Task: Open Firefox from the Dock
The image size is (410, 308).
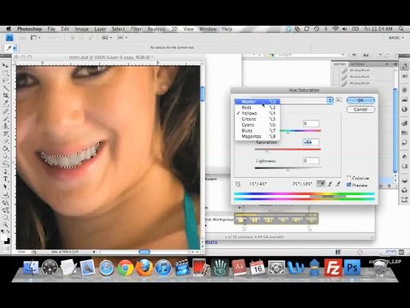Action: pyautogui.click(x=144, y=268)
